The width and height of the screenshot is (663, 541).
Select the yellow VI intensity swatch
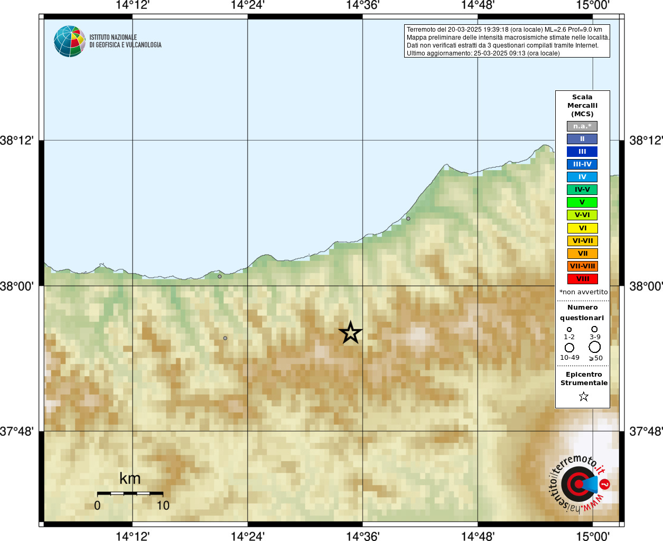[582, 228]
